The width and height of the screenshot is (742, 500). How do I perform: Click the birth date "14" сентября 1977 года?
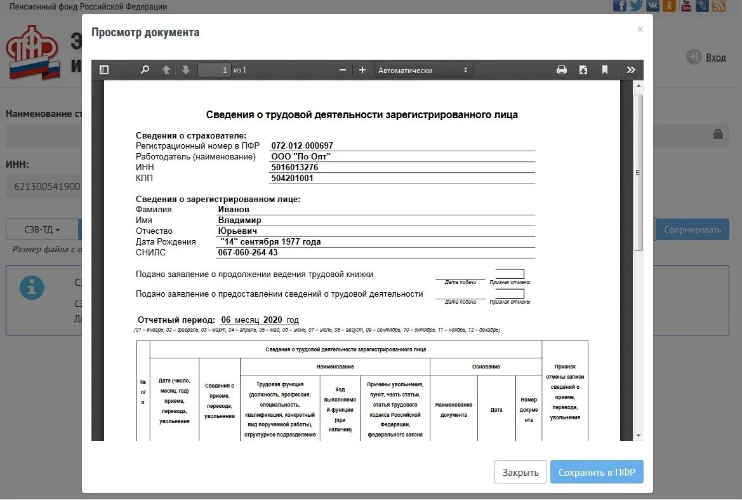pos(270,242)
